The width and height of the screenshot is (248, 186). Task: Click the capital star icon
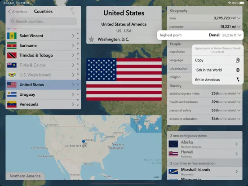pos(91,40)
